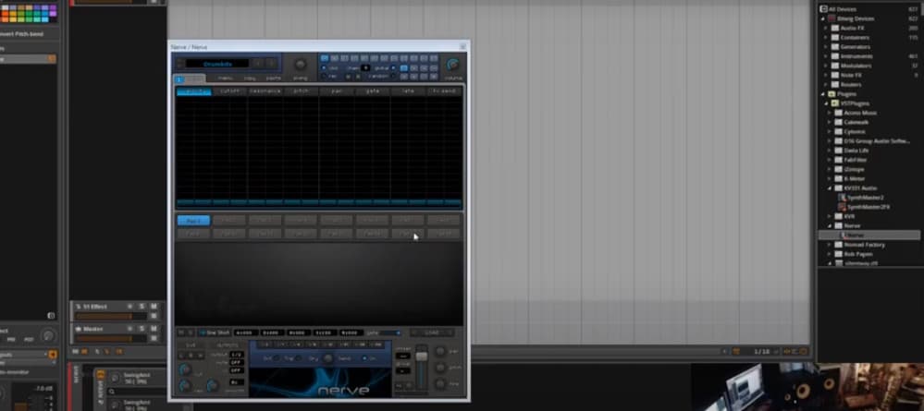The width and height of the screenshot is (924, 411).
Task: Click the SynthMaster2FX plugin icon
Action: point(842,207)
